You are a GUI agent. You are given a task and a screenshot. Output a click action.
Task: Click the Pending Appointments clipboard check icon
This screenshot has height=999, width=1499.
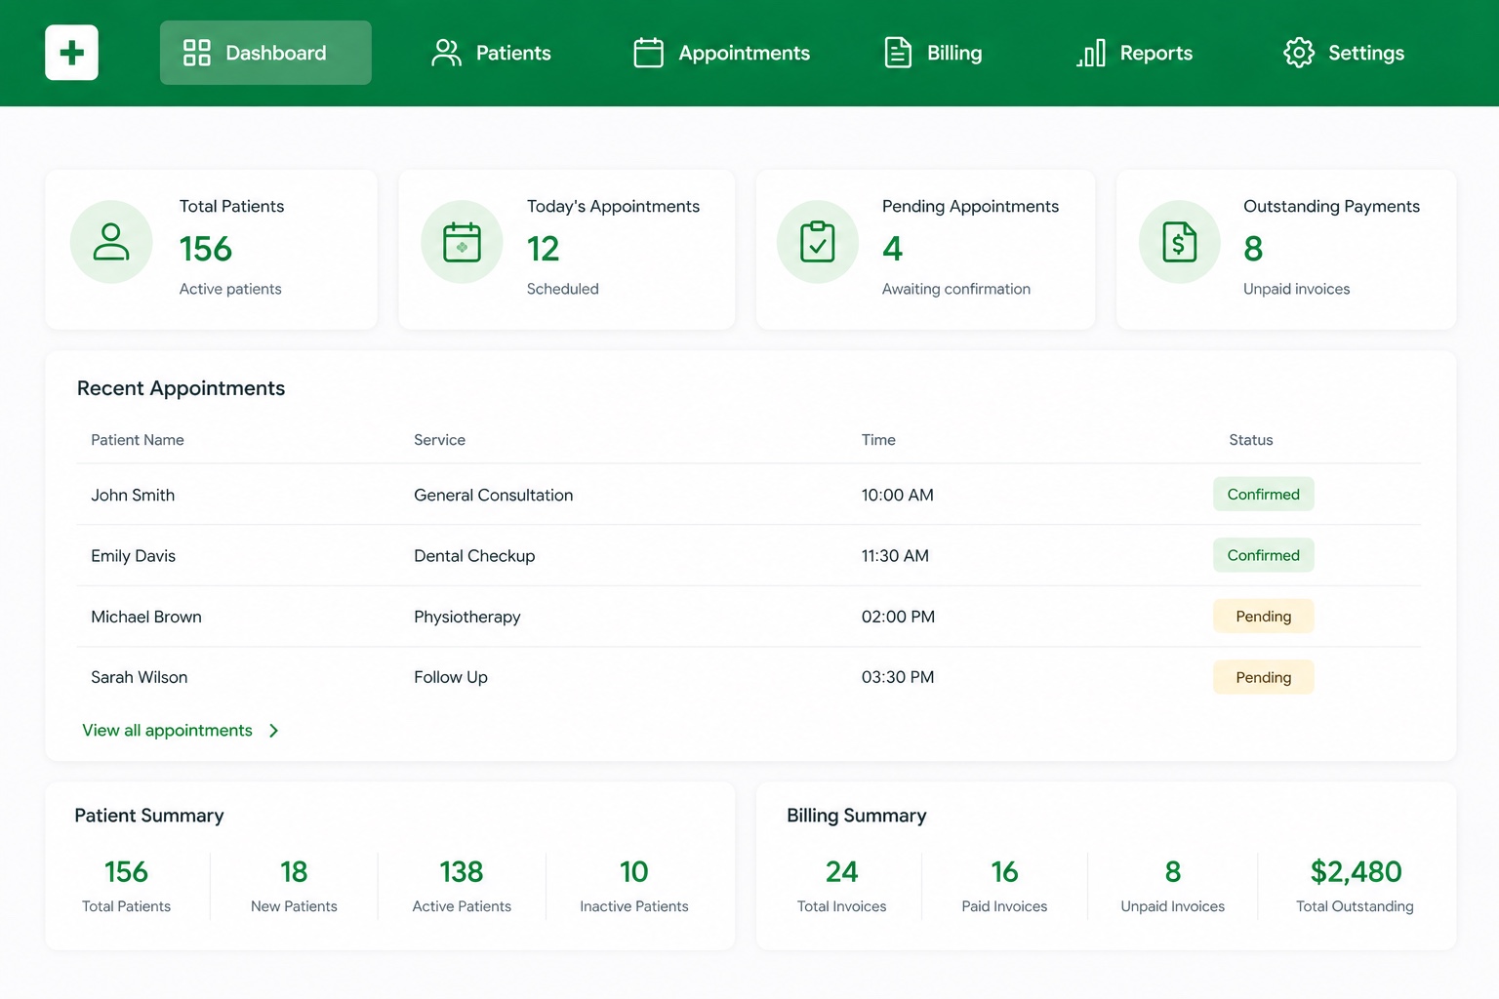pos(818,242)
